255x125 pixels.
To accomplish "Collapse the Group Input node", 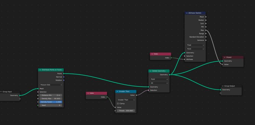I will coord(1,92).
